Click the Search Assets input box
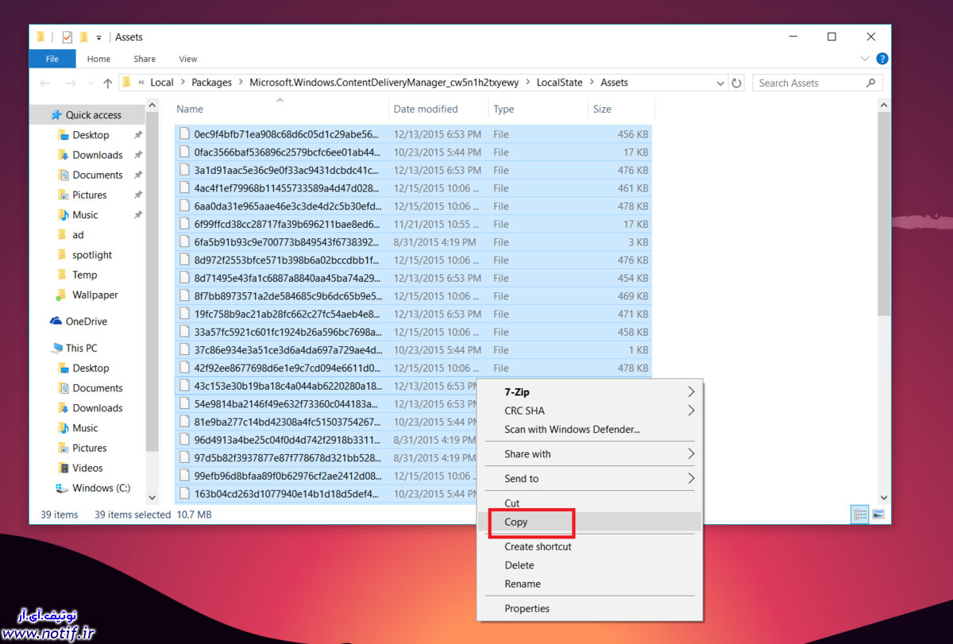 coord(808,83)
